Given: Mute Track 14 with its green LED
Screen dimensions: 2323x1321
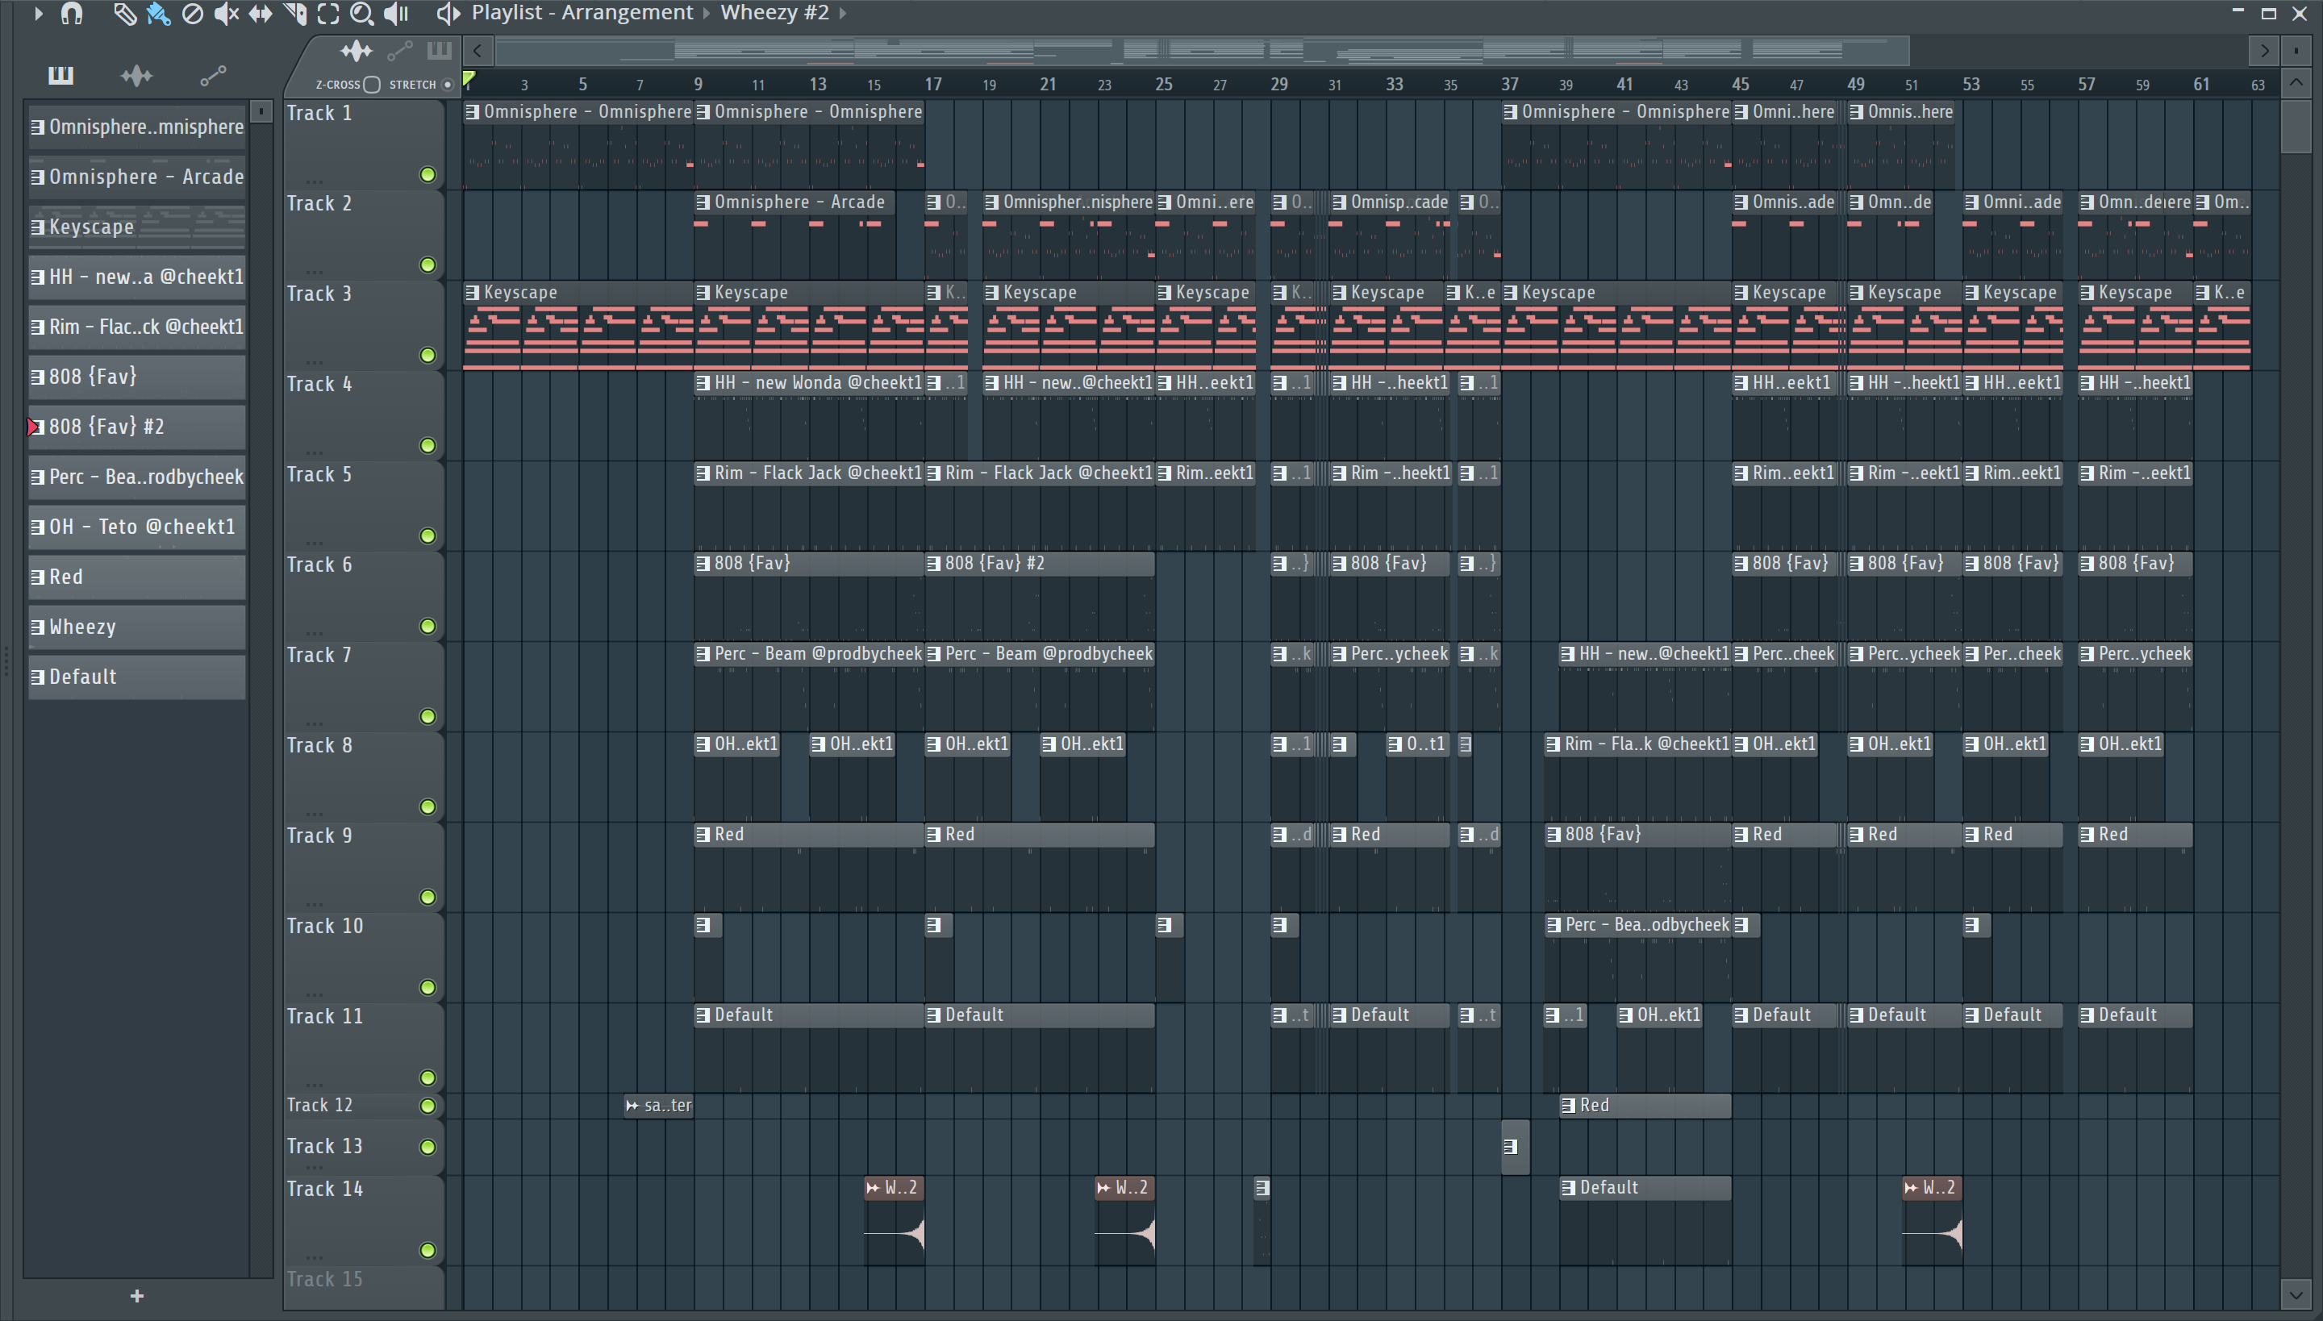Looking at the screenshot, I should tap(427, 1250).
